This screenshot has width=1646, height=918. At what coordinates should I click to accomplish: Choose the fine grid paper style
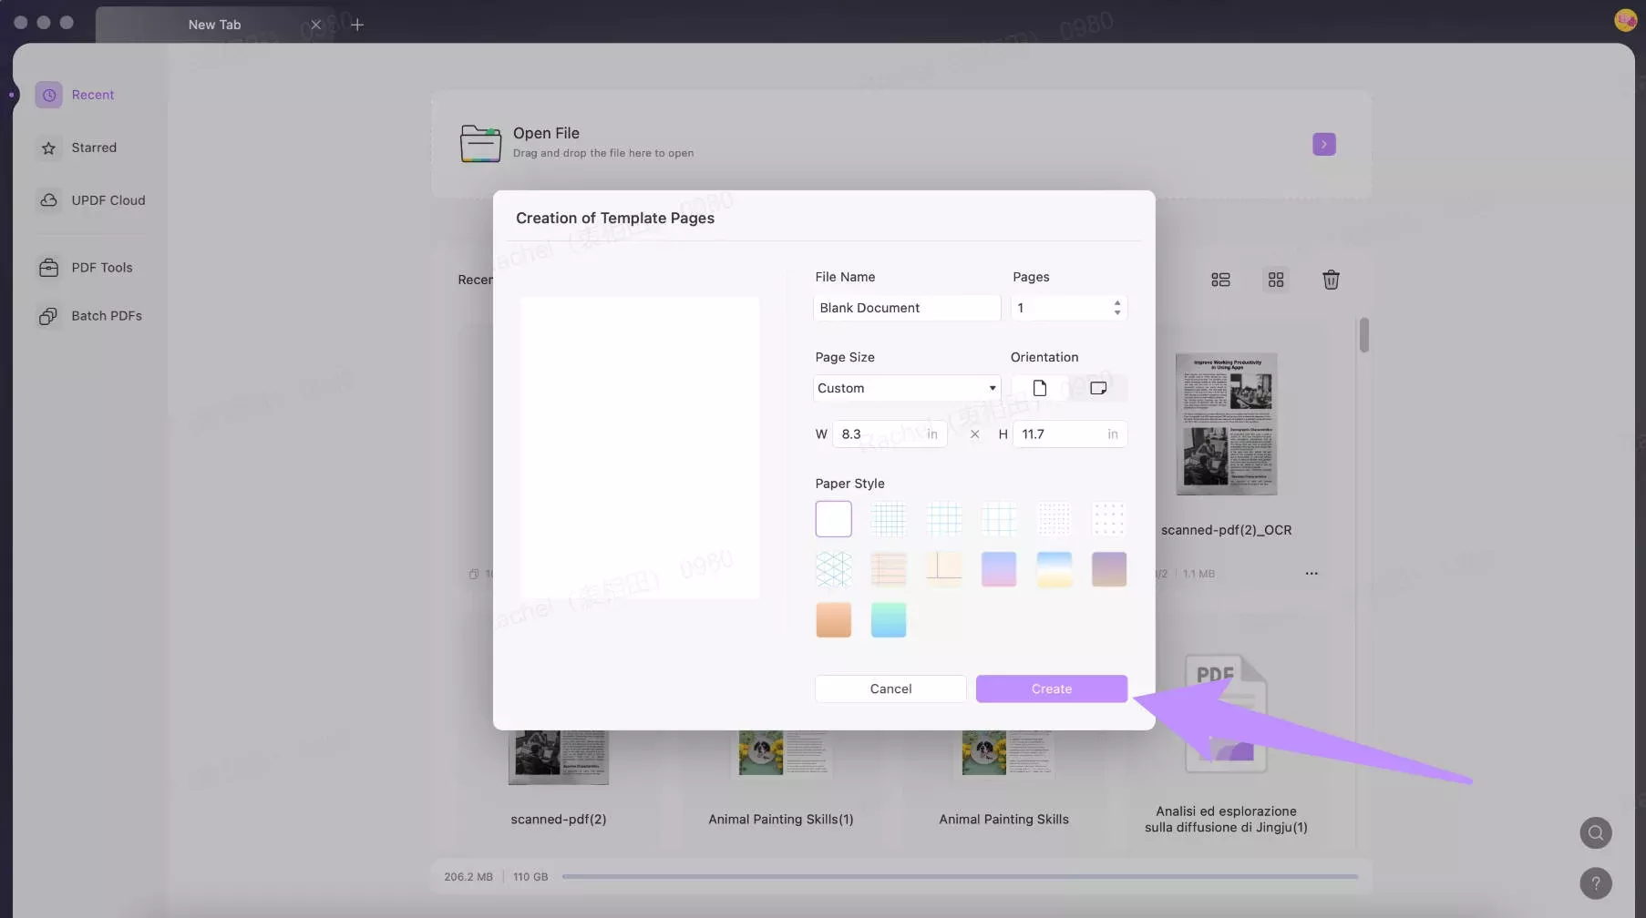(889, 519)
